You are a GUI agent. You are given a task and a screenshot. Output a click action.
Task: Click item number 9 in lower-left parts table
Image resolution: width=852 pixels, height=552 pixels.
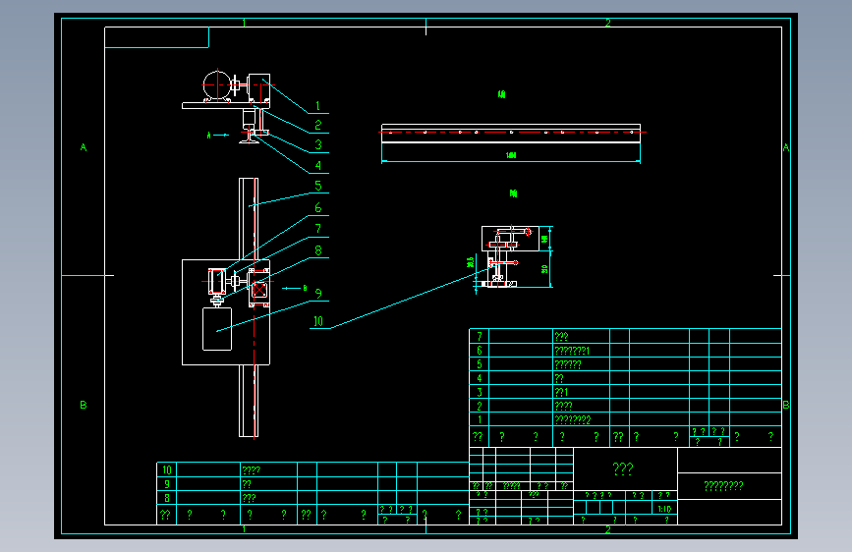pyautogui.click(x=167, y=483)
